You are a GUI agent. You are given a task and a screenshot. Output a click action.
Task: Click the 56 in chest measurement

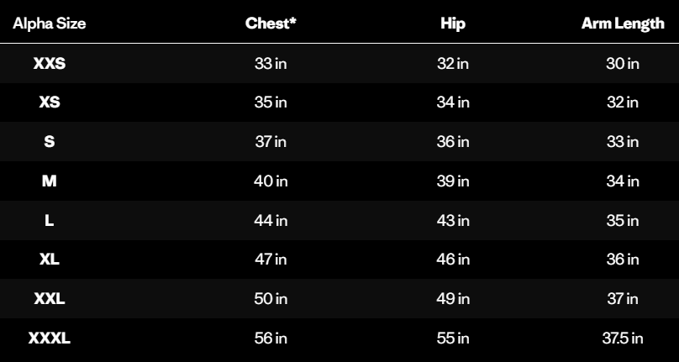click(x=271, y=338)
